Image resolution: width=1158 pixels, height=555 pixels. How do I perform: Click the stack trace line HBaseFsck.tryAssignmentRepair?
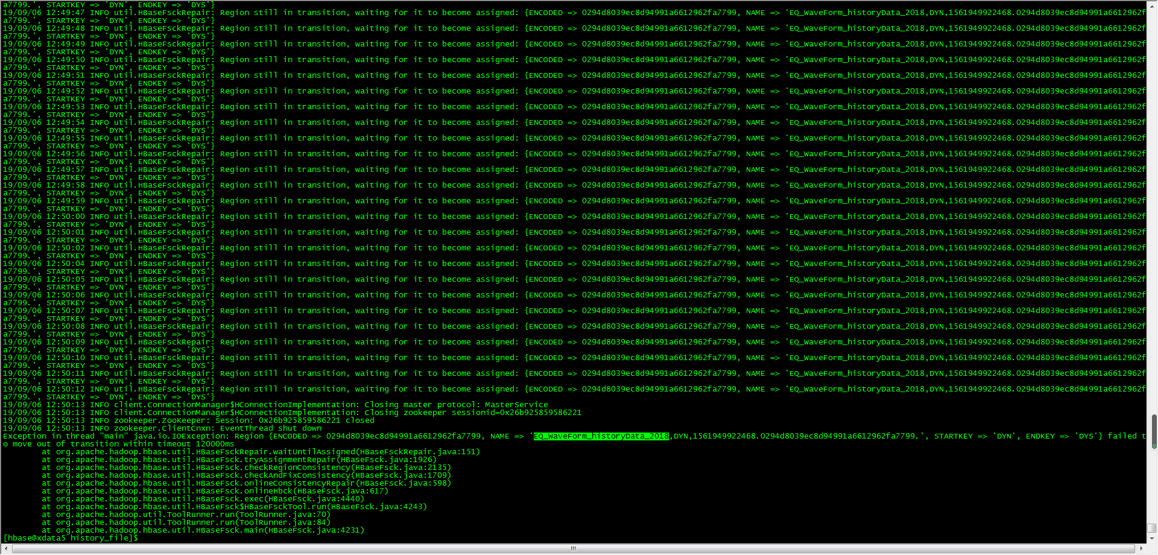click(x=239, y=460)
